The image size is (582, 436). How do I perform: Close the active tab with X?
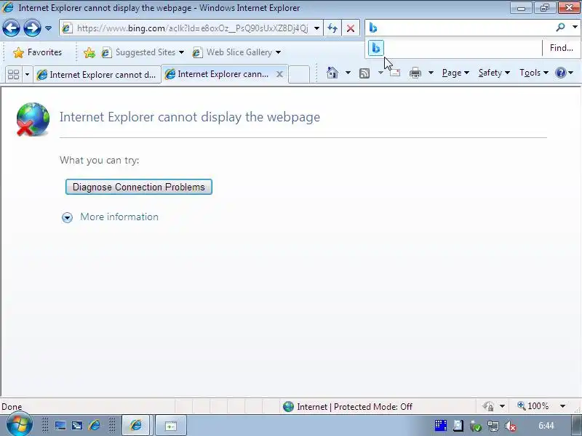[279, 74]
